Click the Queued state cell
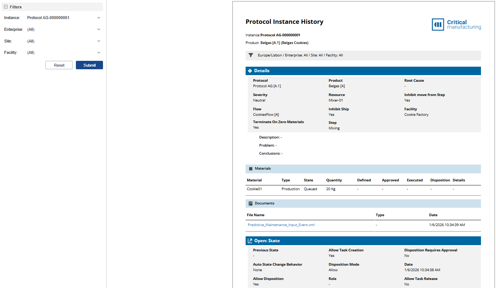Viewport: 496px width, 288px height. click(x=311, y=189)
